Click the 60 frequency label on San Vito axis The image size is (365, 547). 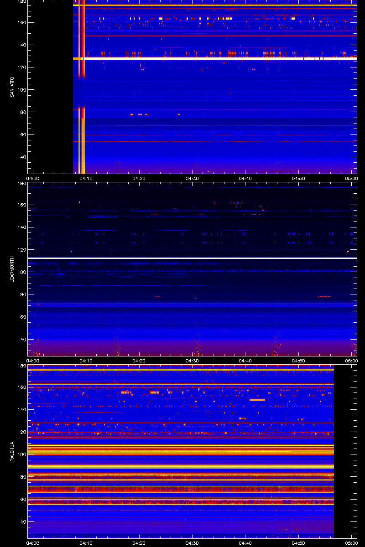tap(22, 134)
